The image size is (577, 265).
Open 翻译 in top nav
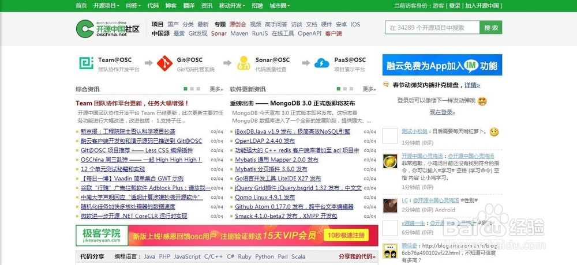(x=189, y=6)
